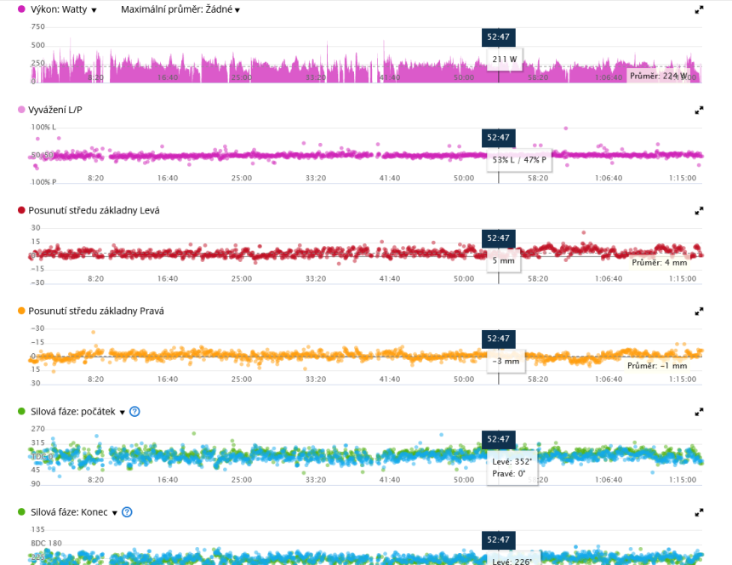Click the Průměr: 4 mm label
This screenshot has height=565, width=732.
coord(660,263)
